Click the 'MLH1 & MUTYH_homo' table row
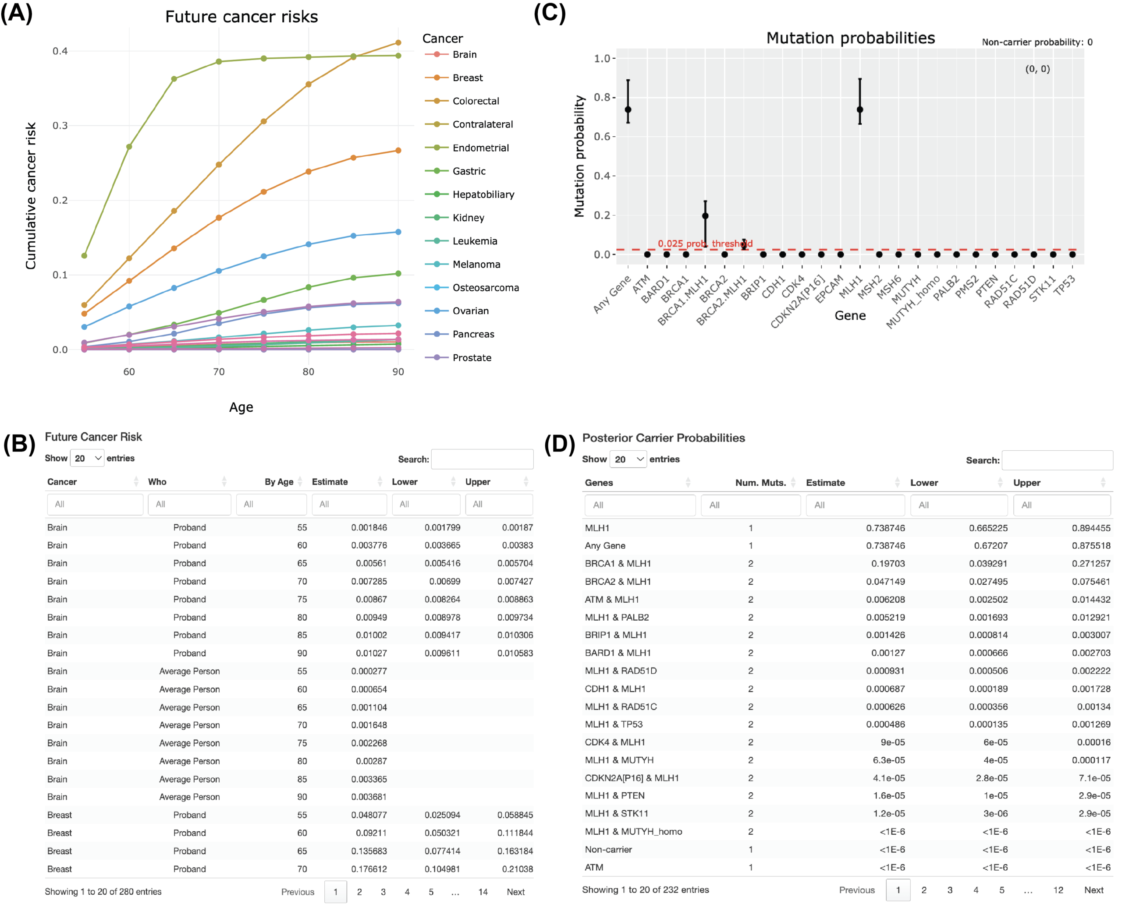The width and height of the screenshot is (1122, 904). [x=847, y=832]
